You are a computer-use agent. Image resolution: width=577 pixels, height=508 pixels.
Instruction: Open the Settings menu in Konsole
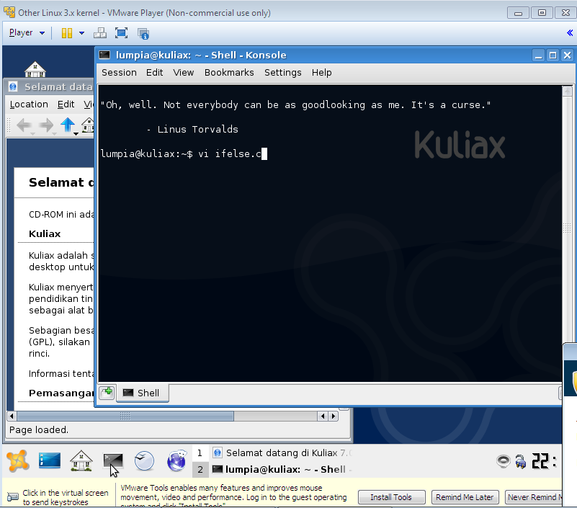click(282, 72)
